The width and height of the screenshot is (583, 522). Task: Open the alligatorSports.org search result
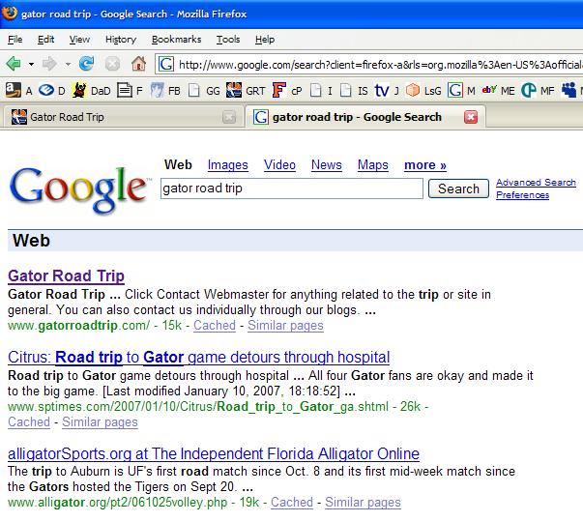[x=214, y=453]
